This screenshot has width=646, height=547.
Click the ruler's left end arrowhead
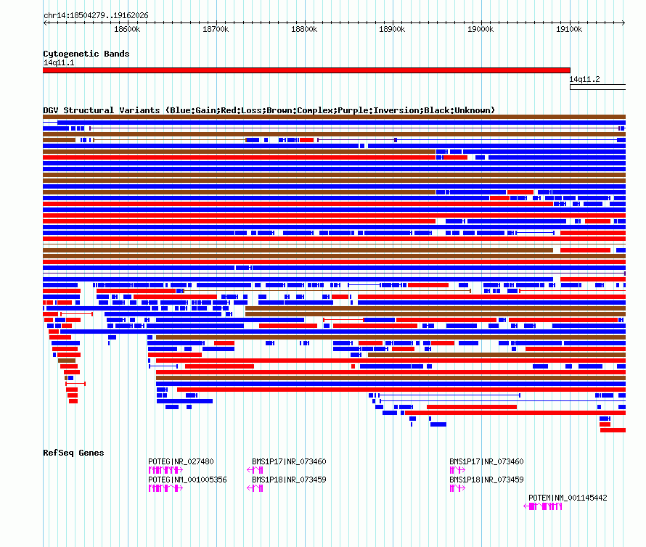45,23
